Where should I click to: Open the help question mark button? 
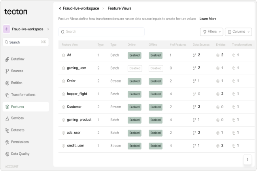point(247,160)
